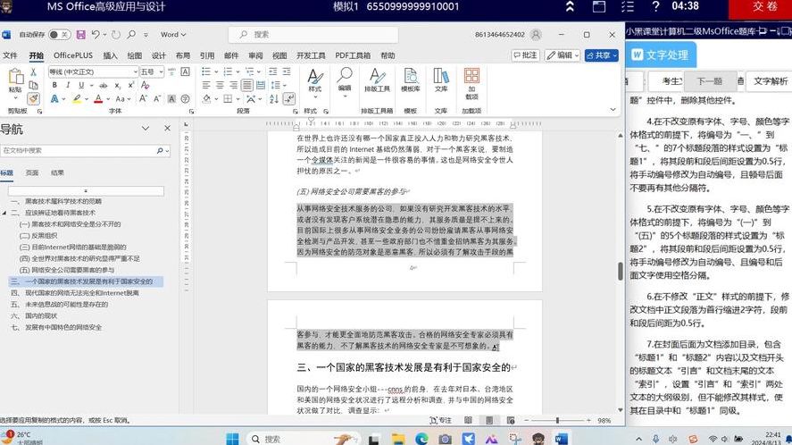The height and width of the screenshot is (445, 792).
Task: Click the red 交卷 submit button
Action: 760,8
